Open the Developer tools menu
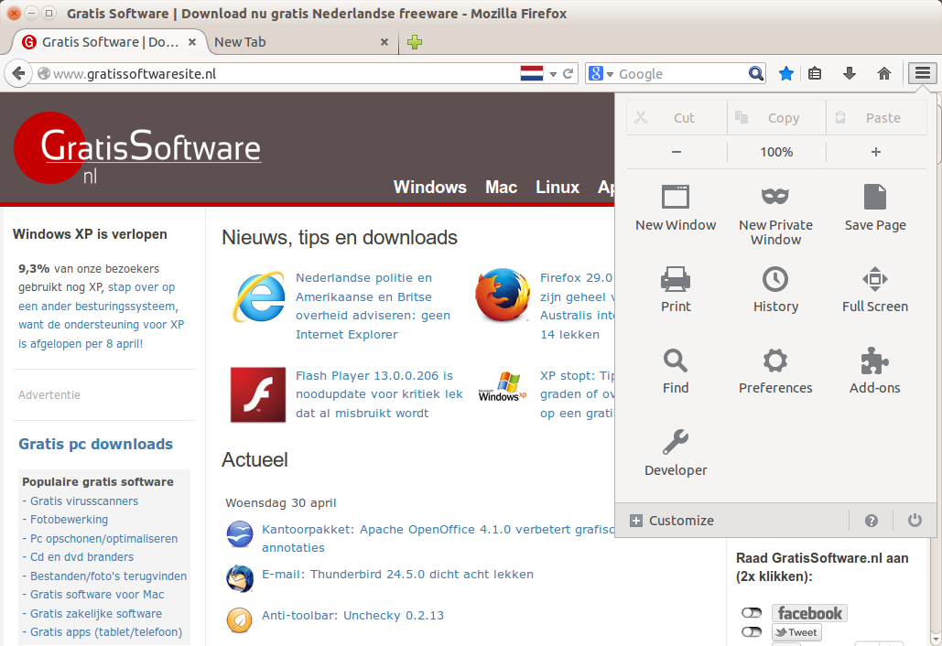 (x=676, y=453)
